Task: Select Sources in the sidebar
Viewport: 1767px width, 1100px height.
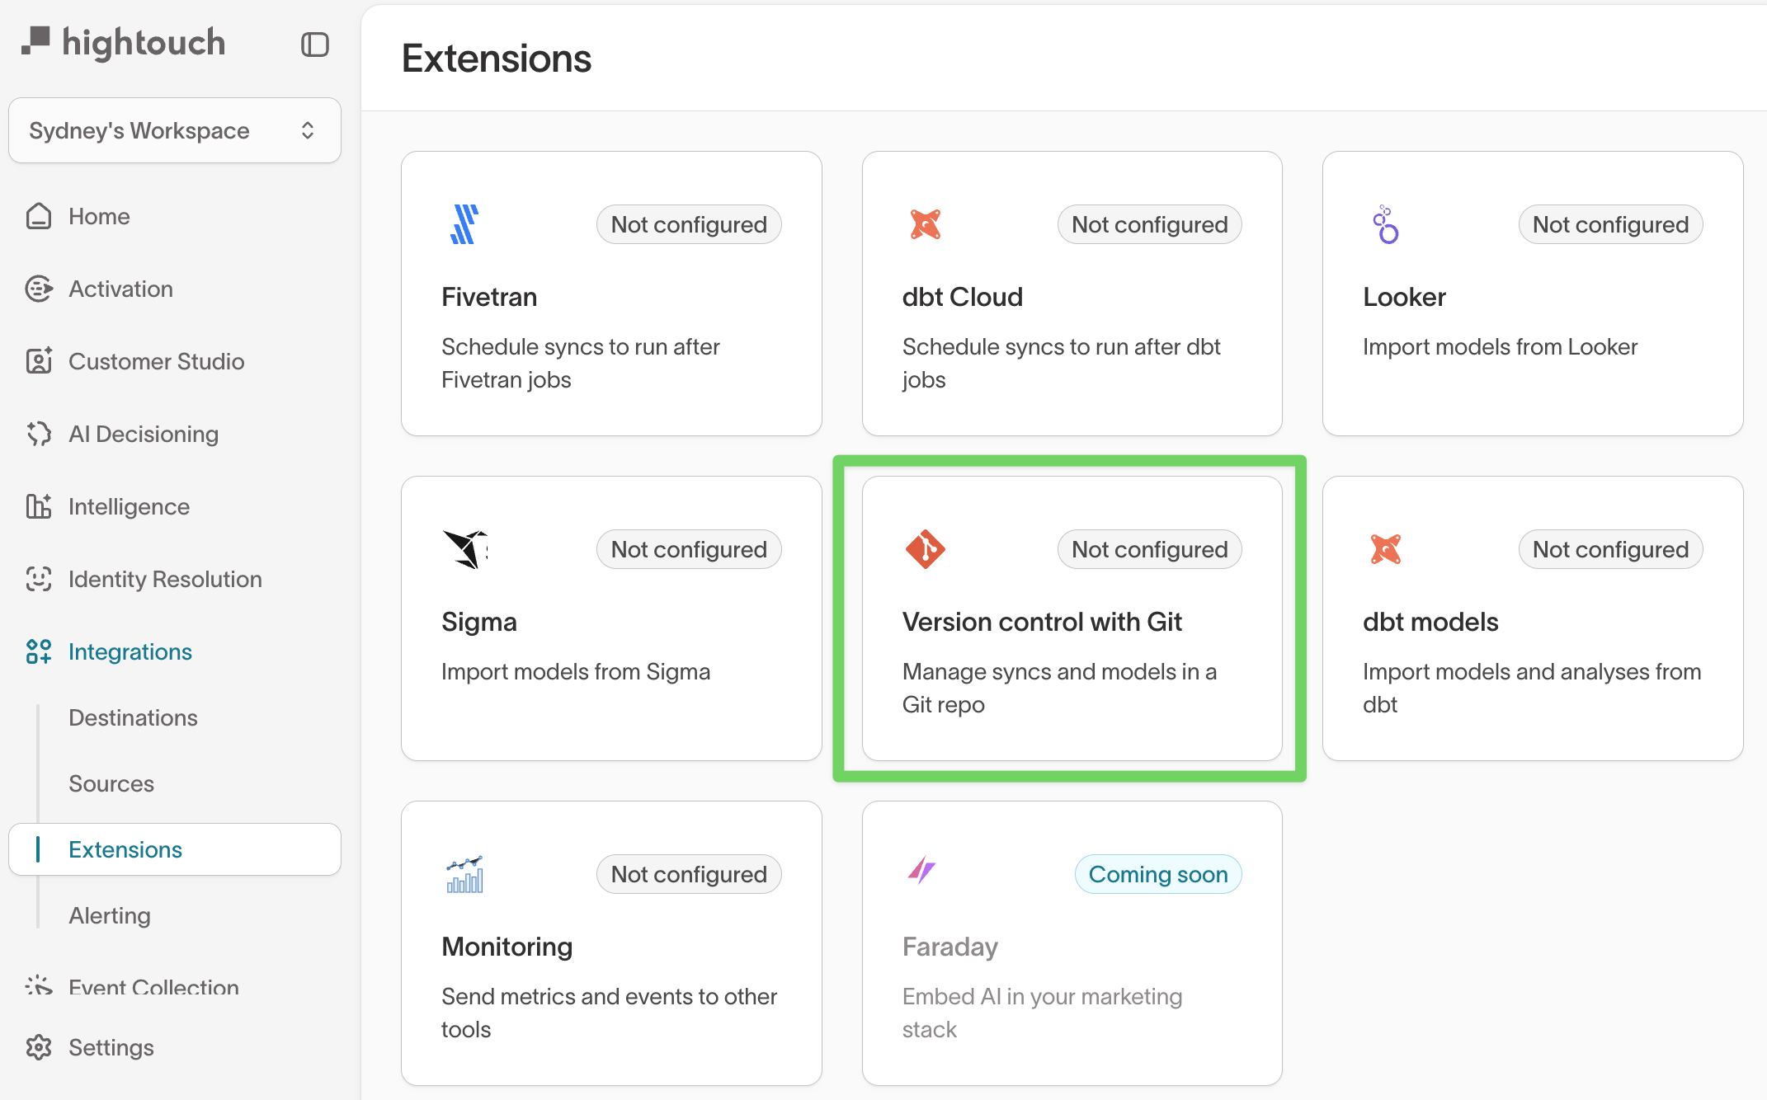Action: pos(111,783)
